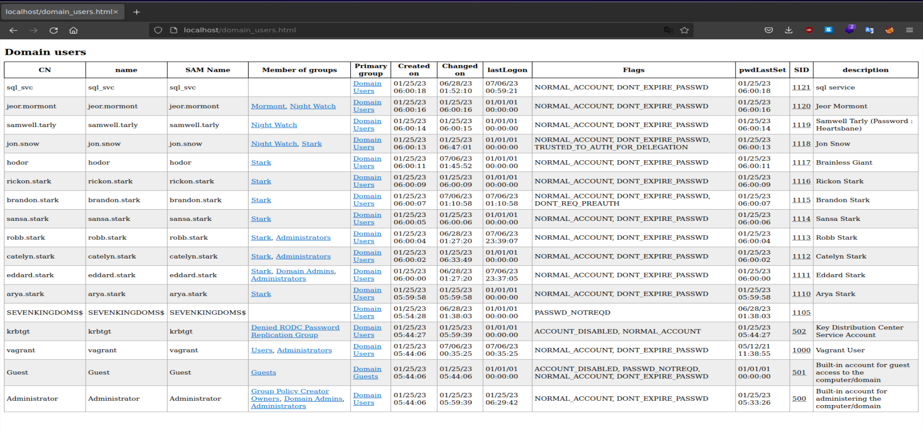Go back with the browser back arrow
Viewport: 923px width, 430px height.
pos(13,30)
